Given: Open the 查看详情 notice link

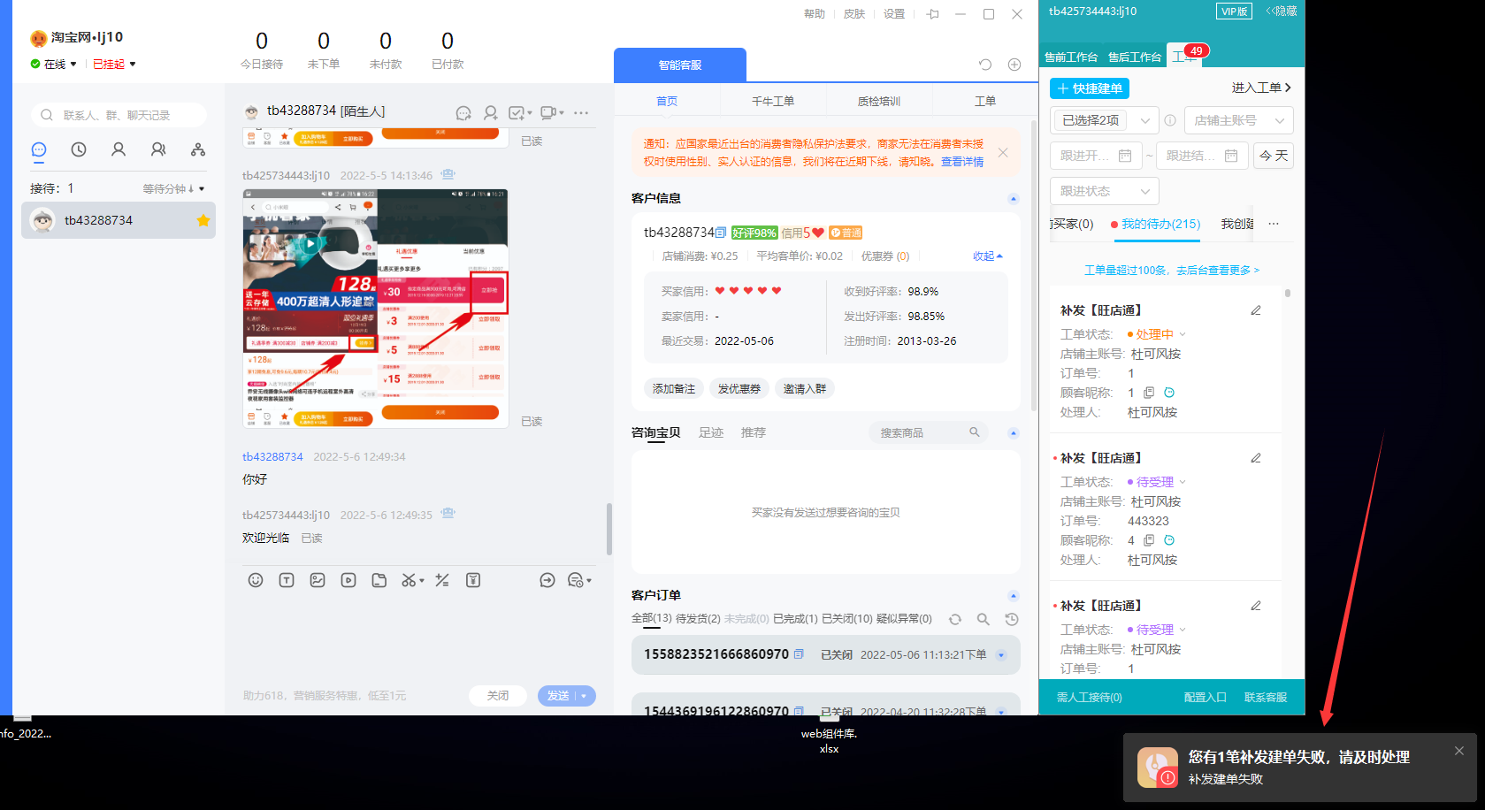Looking at the screenshot, I should 962,162.
